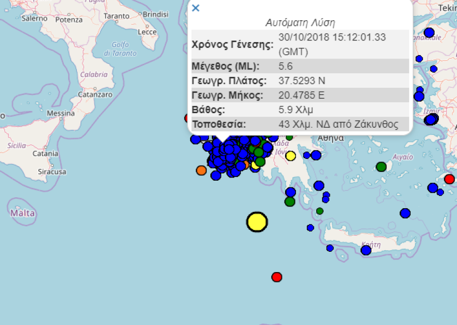Click the large yellow earthquake marker

[257, 222]
